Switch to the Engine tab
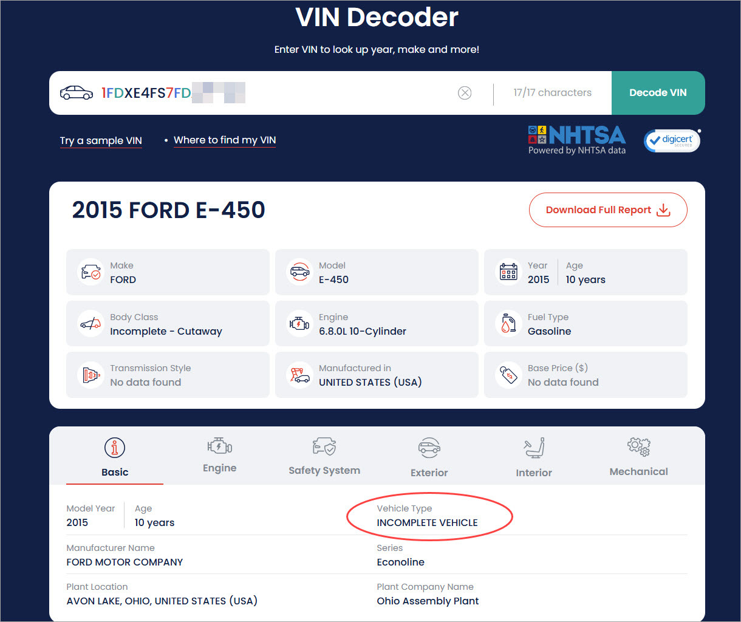741x622 pixels. [220, 457]
